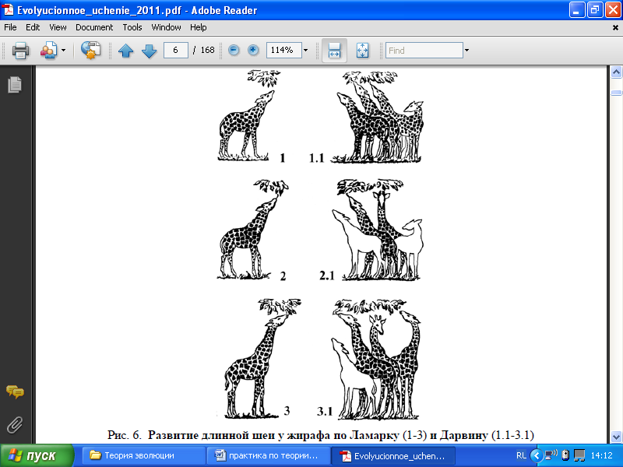Click the network connection tray icon
The height and width of the screenshot is (467, 623).
[x=551, y=455]
